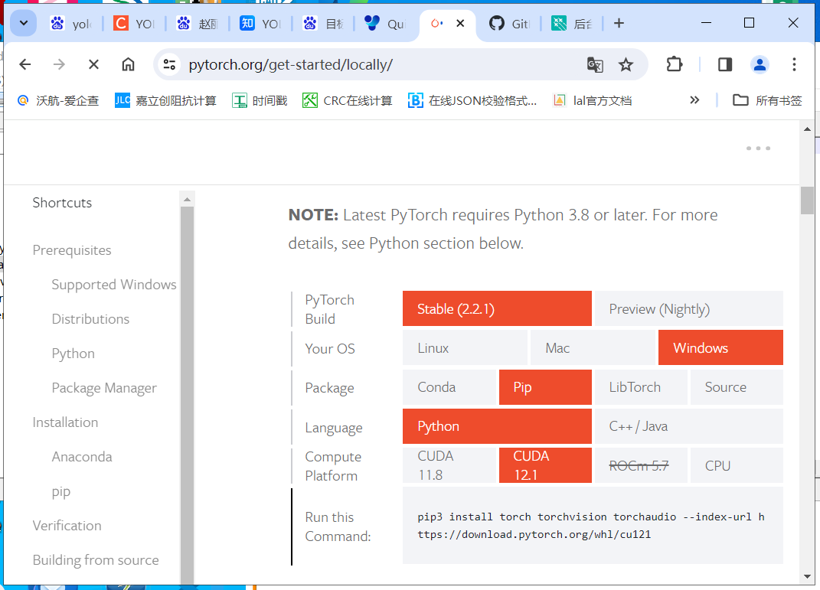The width and height of the screenshot is (820, 590).
Task: Jump to Prerequisites section in Shortcuts
Action: tap(72, 250)
